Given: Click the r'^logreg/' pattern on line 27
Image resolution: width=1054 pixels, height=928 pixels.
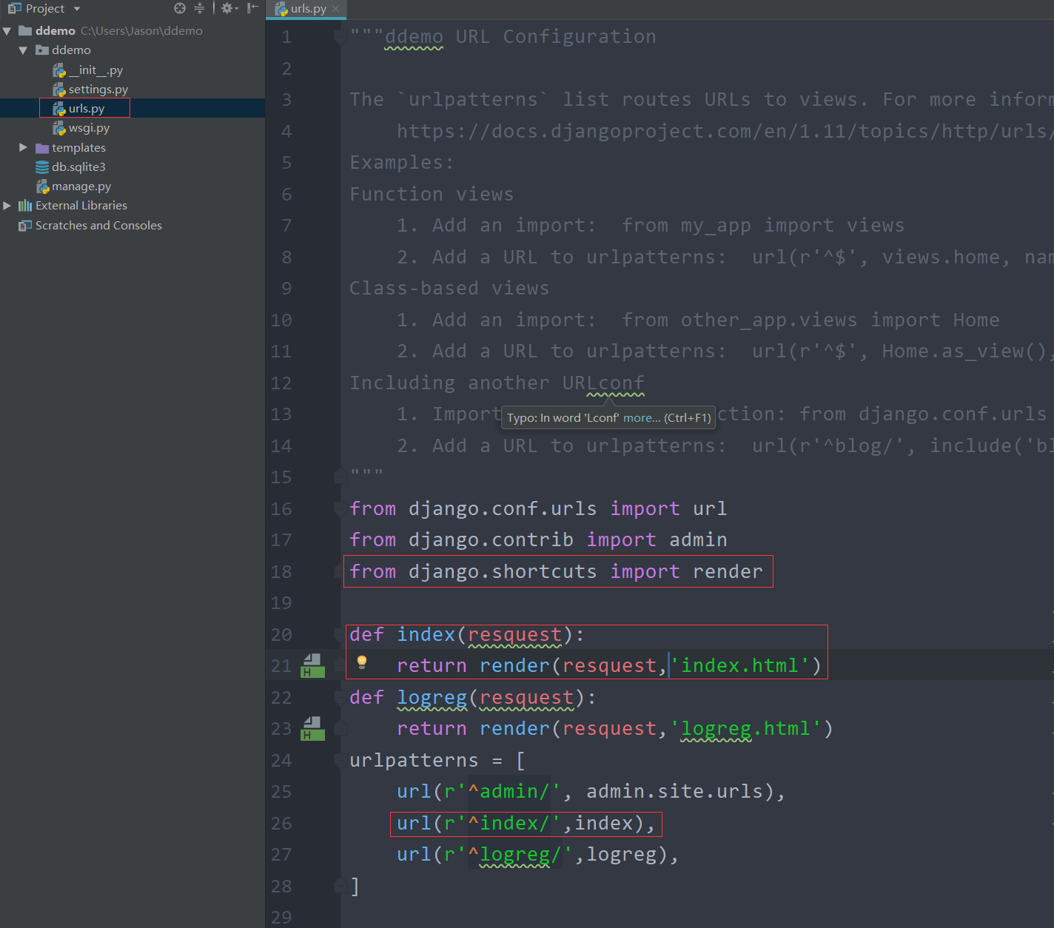Looking at the screenshot, I should click(x=508, y=855).
